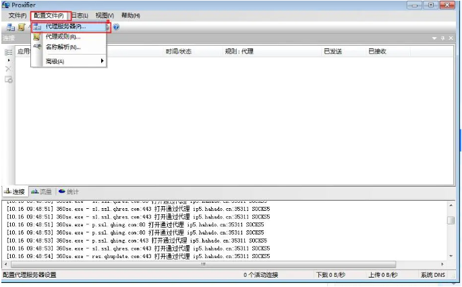Select log line 09:48:53 s1.ssl.qhres.com:443
The height and width of the screenshot is (287, 462).
point(138,249)
